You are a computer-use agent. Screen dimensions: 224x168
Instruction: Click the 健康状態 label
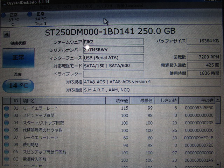(18, 43)
